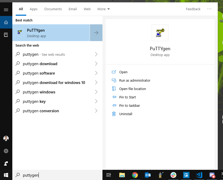Screen dimensions: 223x180
Task: Open the More filter dropdown
Action: tap(104, 9)
